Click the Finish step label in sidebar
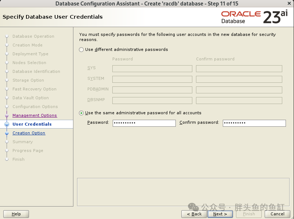 pos(18,159)
